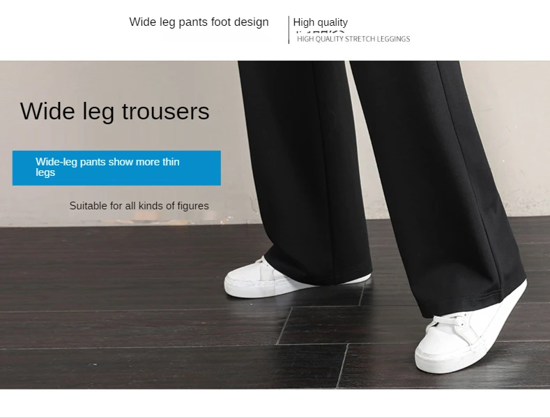Click 'HIGH QUALITY STRETCH LEGGINGS' subtitle
The image size is (550, 418).
(353, 39)
